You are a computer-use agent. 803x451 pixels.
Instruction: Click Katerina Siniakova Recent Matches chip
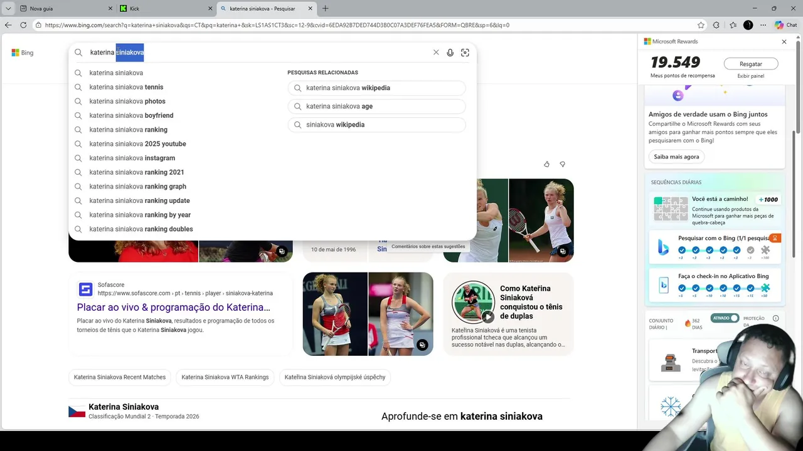[120, 377]
